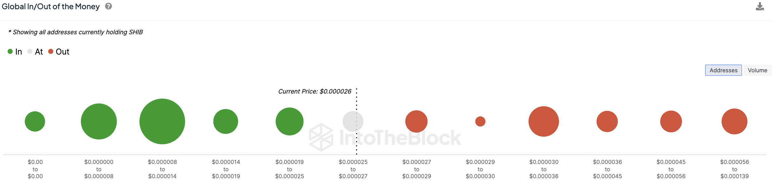The width and height of the screenshot is (773, 189).
Task: Switch to the Addresses tab
Action: (x=723, y=70)
